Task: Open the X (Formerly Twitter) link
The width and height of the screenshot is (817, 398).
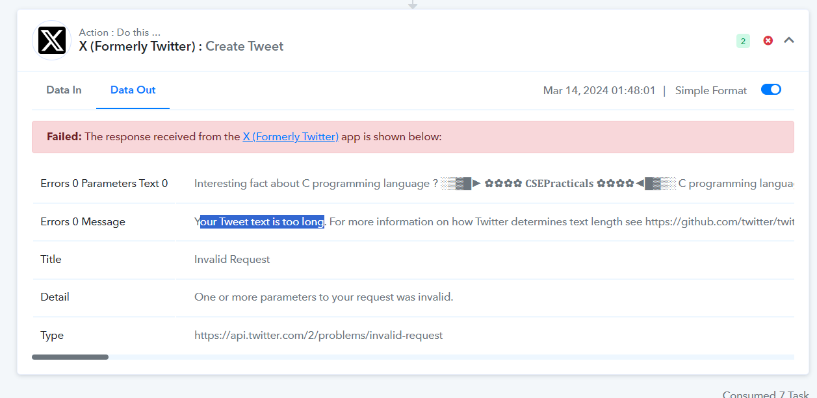Action: (291, 137)
